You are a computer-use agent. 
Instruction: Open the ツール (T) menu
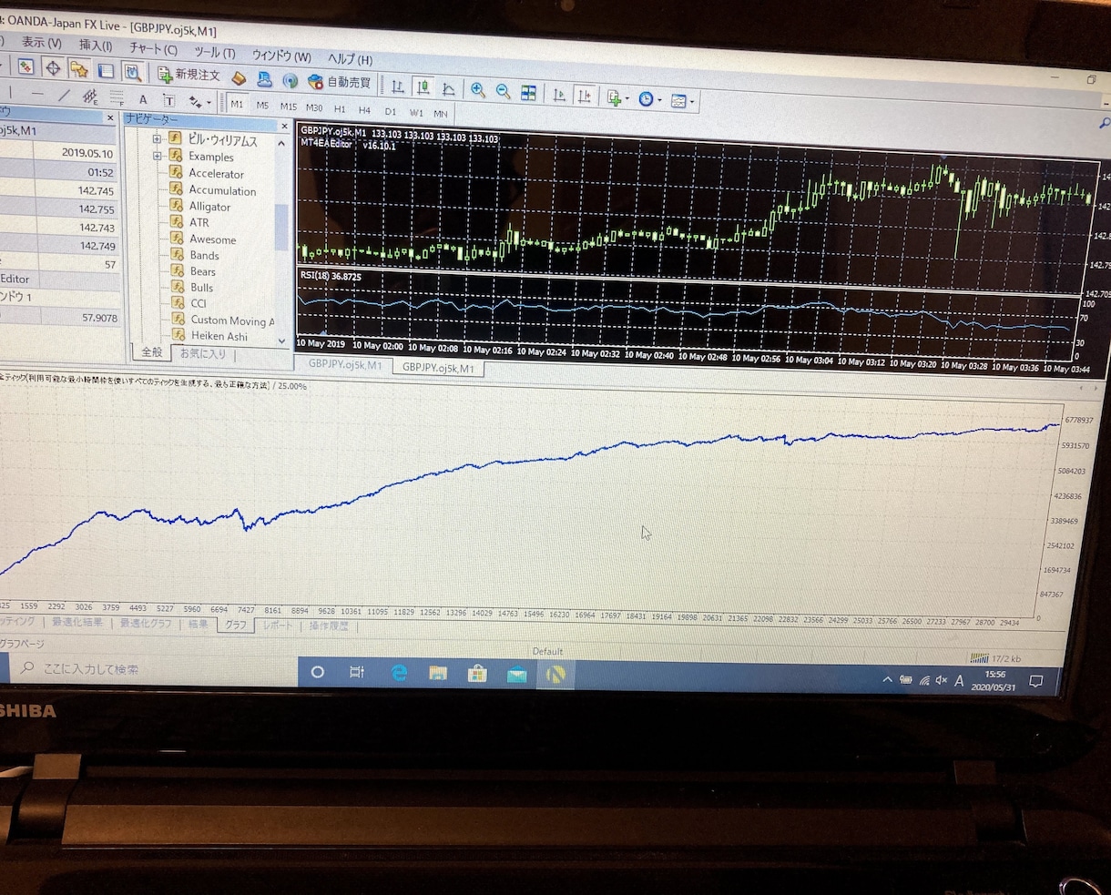point(214,53)
